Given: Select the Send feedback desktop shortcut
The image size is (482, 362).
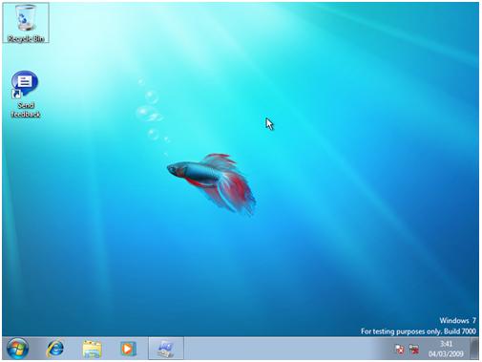Looking at the screenshot, I should (26, 95).
